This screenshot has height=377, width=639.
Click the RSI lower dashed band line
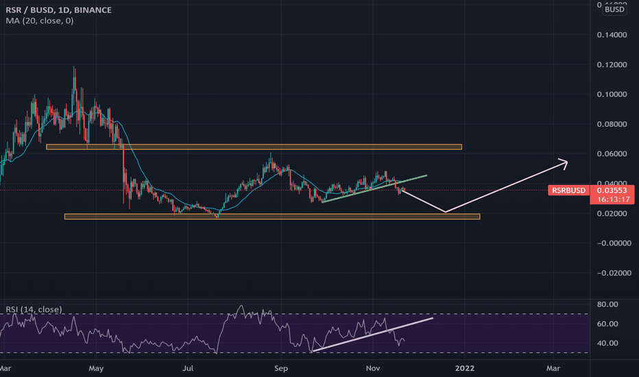pyautogui.click(x=294, y=352)
